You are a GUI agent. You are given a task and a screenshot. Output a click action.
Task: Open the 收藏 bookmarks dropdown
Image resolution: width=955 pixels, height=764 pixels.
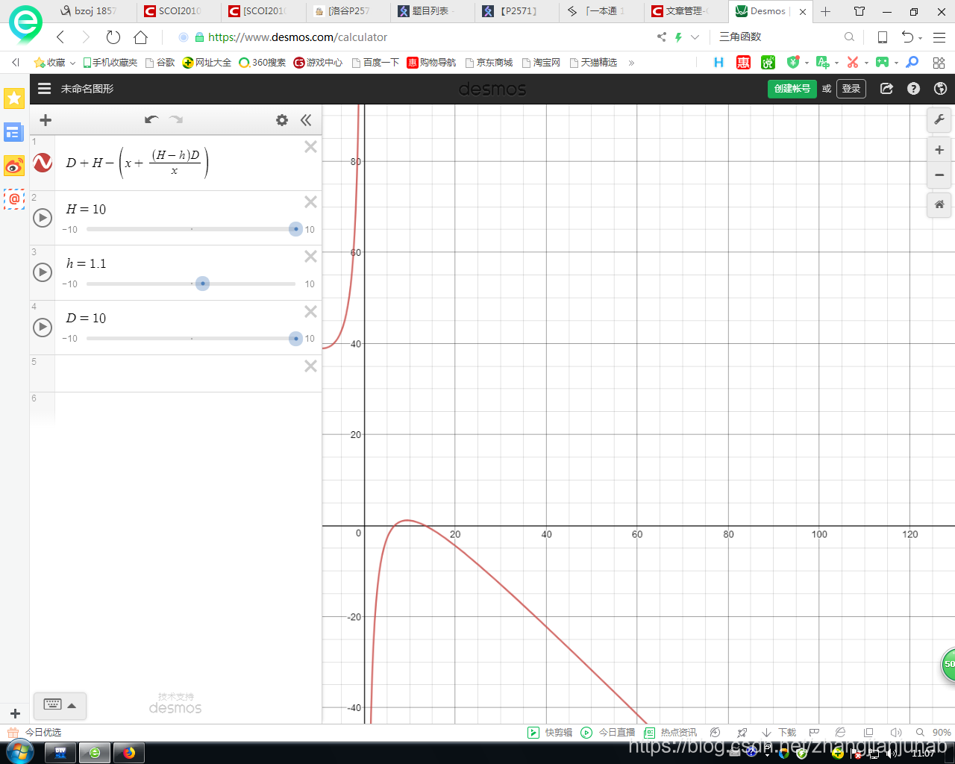tap(55, 63)
